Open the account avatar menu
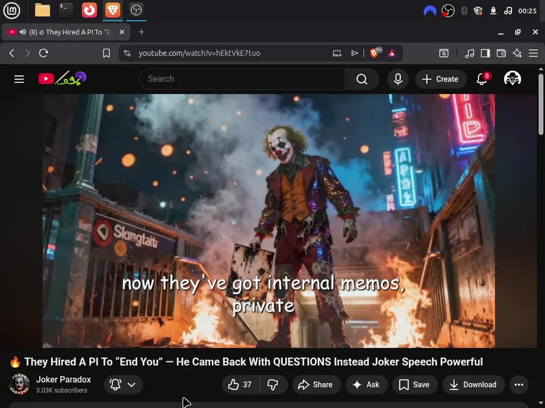Viewport: 545px width, 408px height. pos(512,79)
